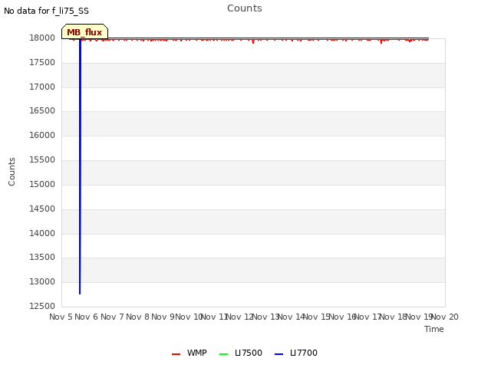Click the 13500 y-axis label
491x368 pixels.
(x=42, y=258)
